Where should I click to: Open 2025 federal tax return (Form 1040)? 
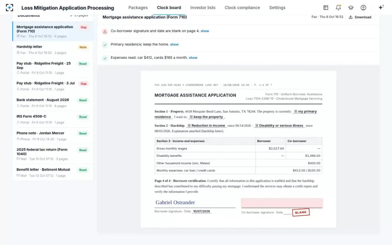pos(53,154)
